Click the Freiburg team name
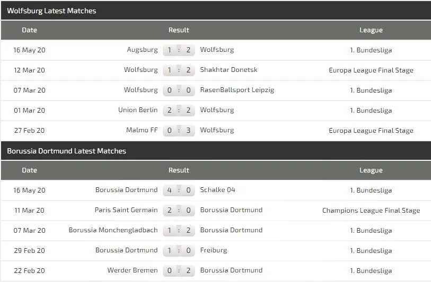Viewport: 431px width, 282px height. click(x=213, y=250)
